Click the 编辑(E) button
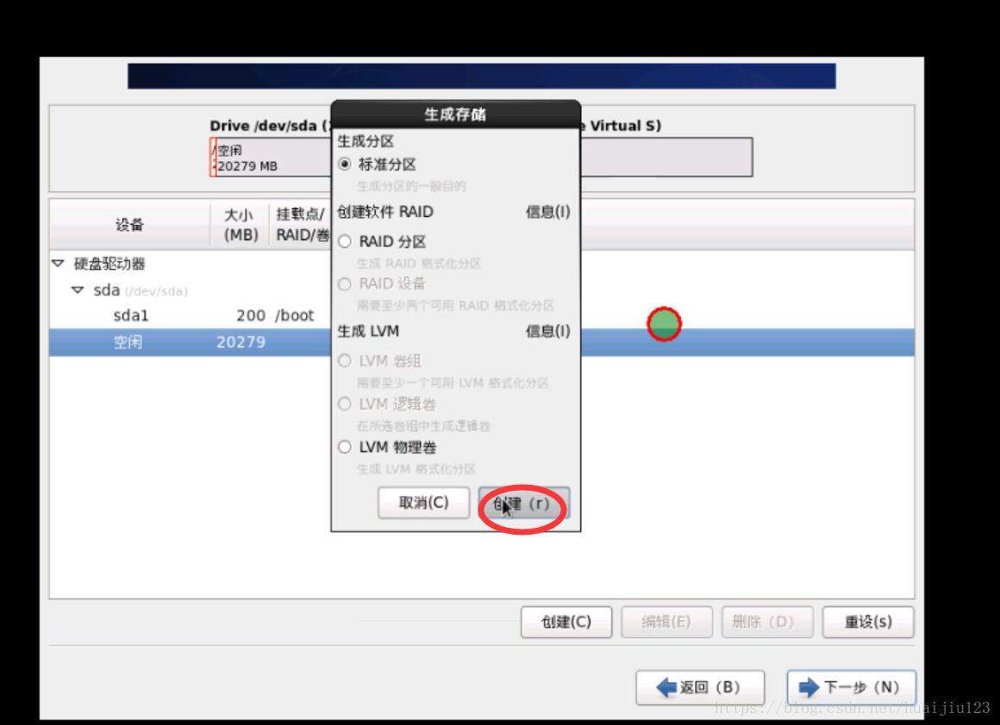1000x725 pixels. pyautogui.click(x=666, y=622)
